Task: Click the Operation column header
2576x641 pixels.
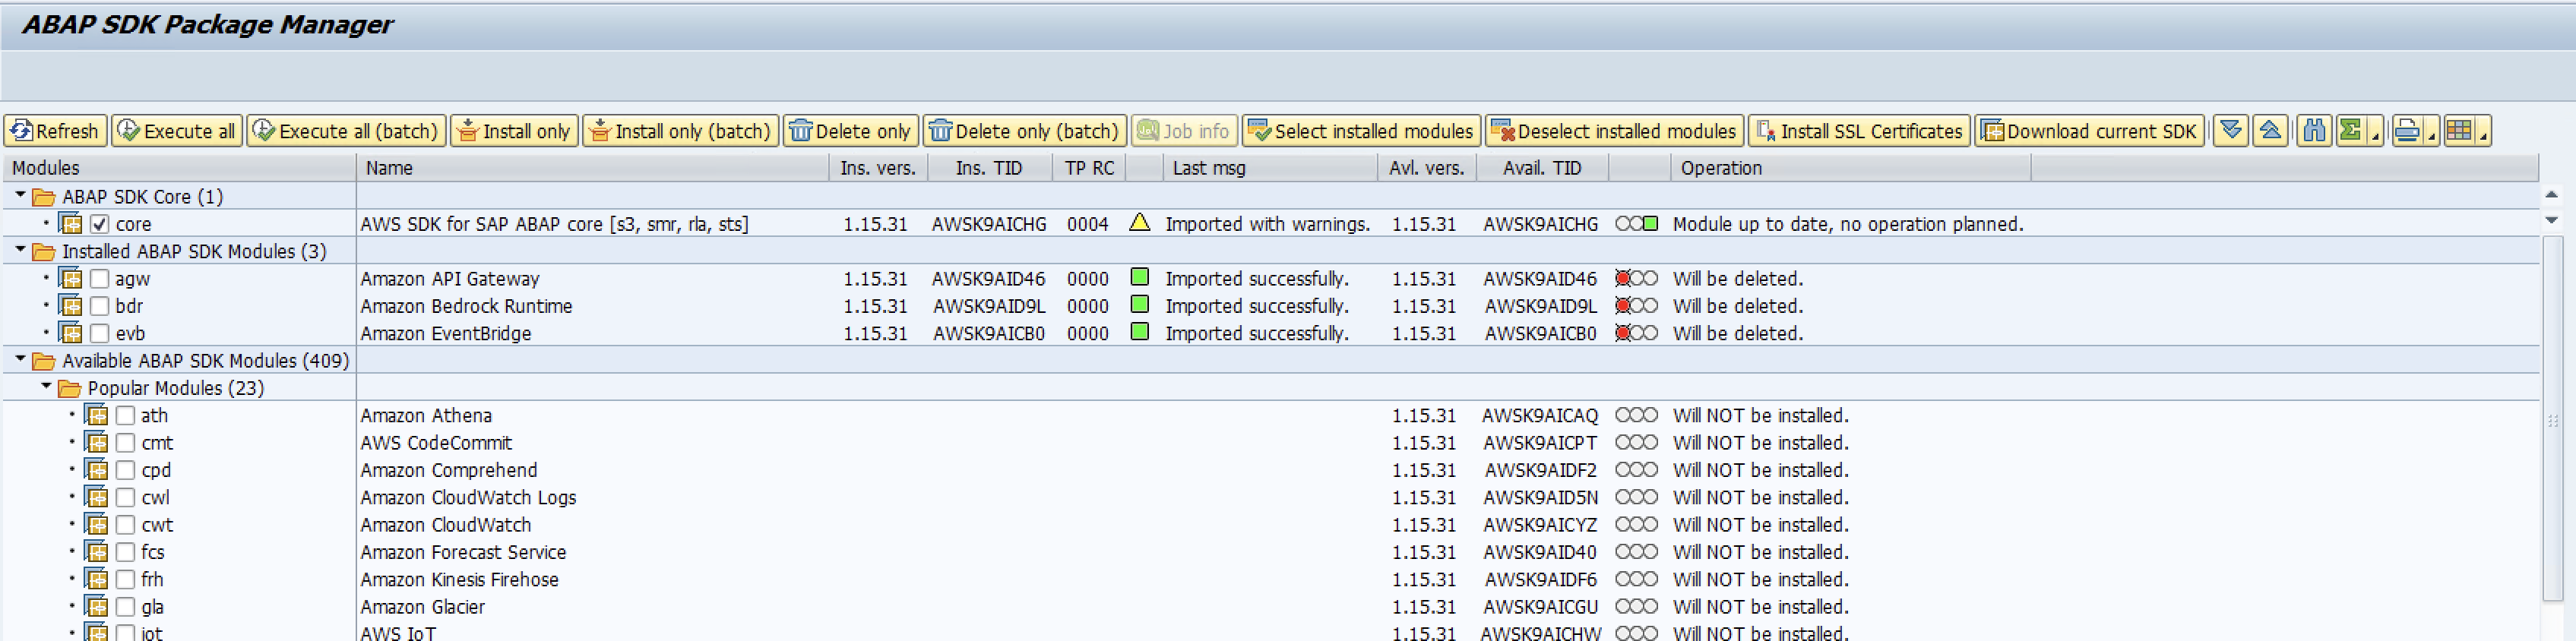Action: [1720, 168]
